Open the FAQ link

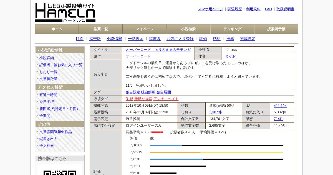tap(269, 9)
